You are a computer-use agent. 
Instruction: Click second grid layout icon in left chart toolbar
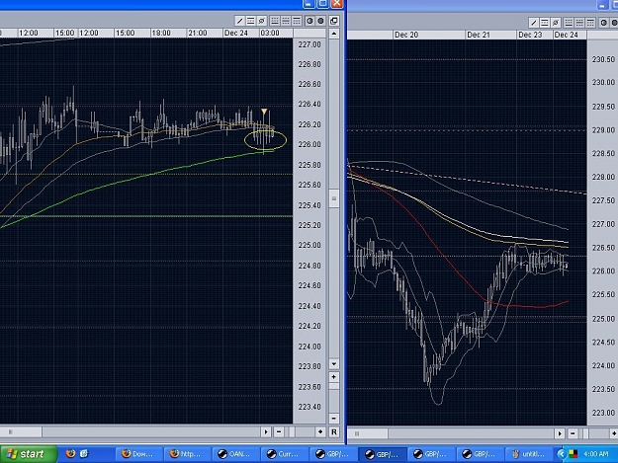286,21
